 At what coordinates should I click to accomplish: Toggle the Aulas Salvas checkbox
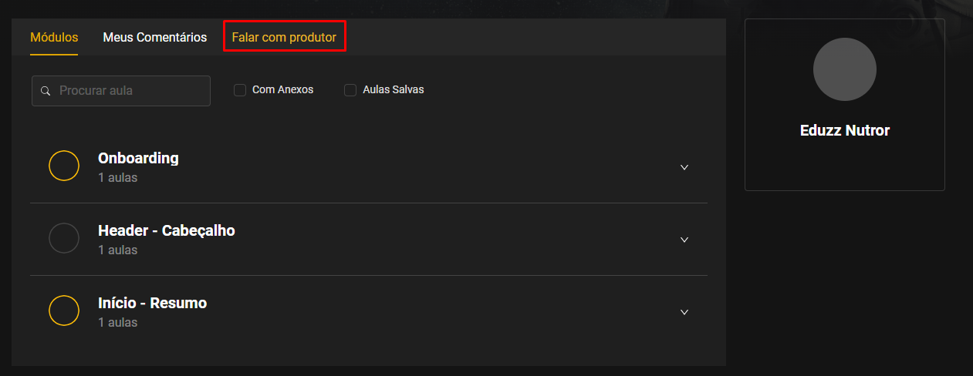[350, 90]
